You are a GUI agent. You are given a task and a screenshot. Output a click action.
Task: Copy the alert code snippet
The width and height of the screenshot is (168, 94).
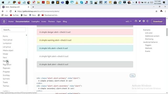[133, 75]
